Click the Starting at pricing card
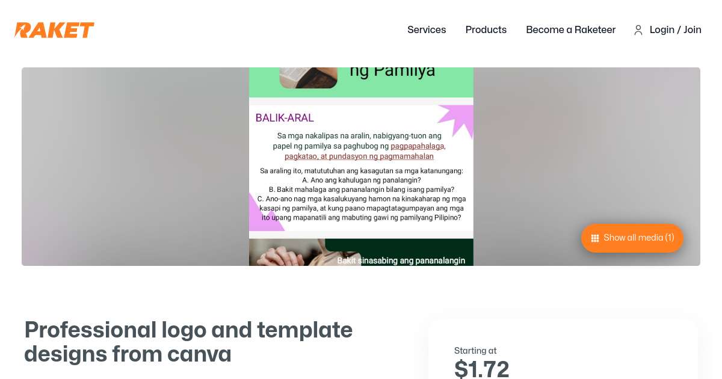This screenshot has height=379, width=722. [563, 350]
